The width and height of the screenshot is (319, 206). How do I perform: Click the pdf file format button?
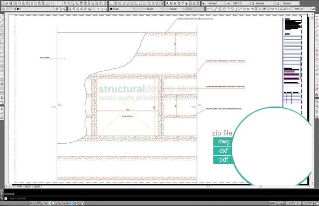pyautogui.click(x=224, y=160)
